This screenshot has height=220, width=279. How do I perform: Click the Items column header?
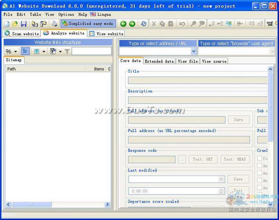click(96, 69)
